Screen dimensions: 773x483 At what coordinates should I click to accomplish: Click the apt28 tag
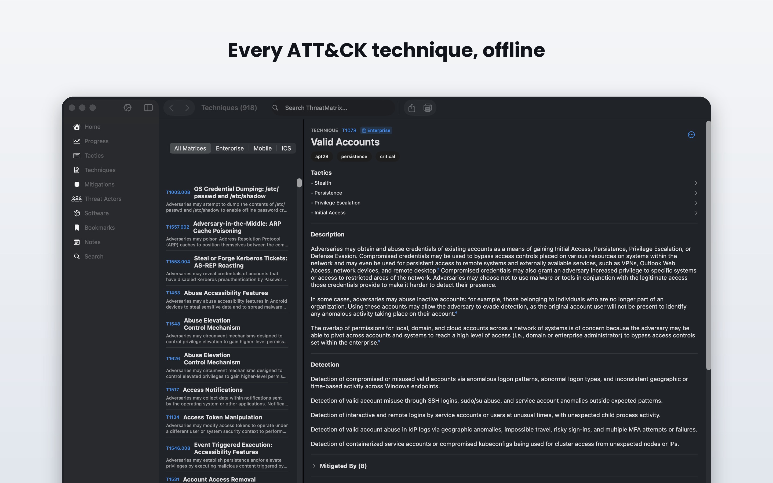point(322,156)
